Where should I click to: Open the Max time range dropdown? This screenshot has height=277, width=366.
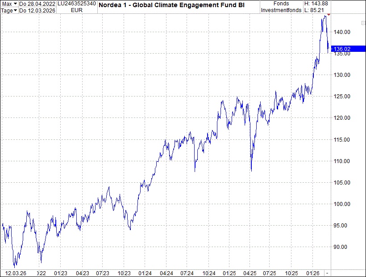(9, 4)
